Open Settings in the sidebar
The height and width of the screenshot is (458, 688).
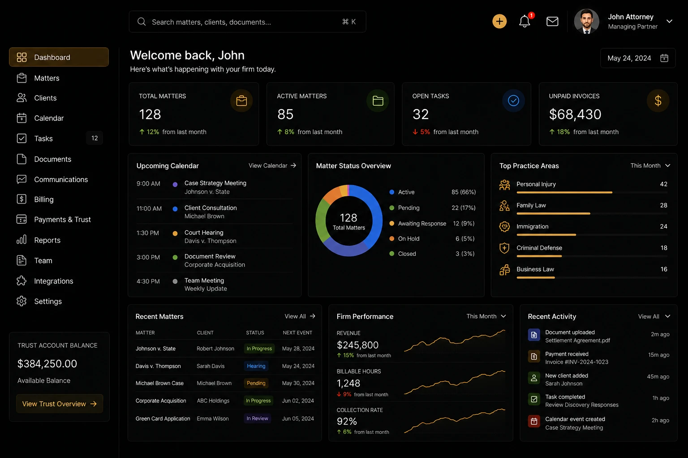59,301
